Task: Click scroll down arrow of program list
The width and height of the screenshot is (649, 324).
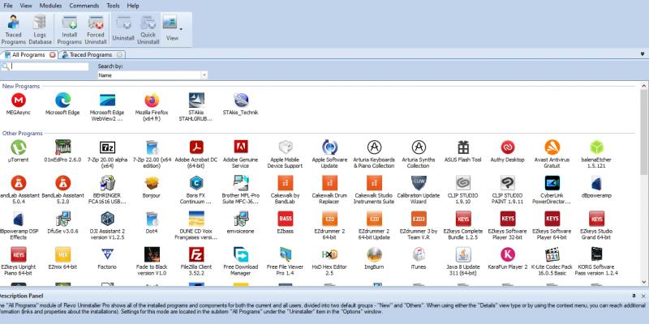Action: click(x=644, y=282)
